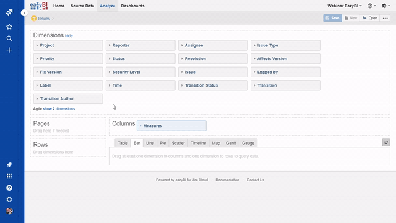Open Jira search magnifier icon

coord(9,38)
